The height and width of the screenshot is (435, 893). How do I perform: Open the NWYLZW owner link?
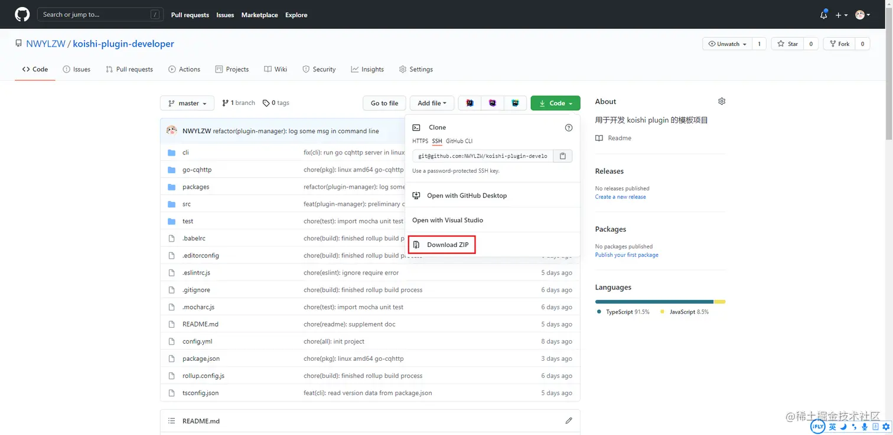(45, 44)
